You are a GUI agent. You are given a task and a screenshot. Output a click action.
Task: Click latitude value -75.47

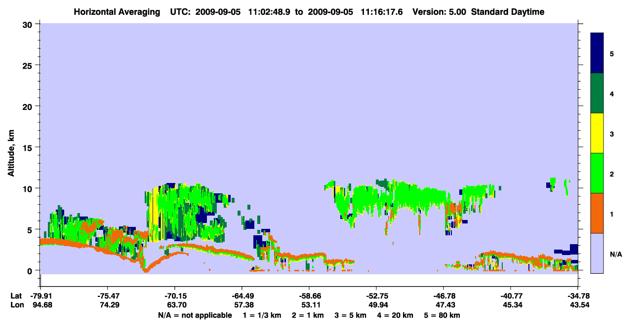pyautogui.click(x=107, y=296)
